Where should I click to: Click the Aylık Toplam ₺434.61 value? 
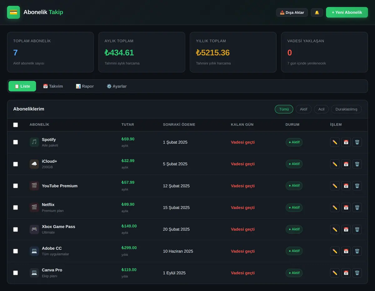pyautogui.click(x=119, y=53)
